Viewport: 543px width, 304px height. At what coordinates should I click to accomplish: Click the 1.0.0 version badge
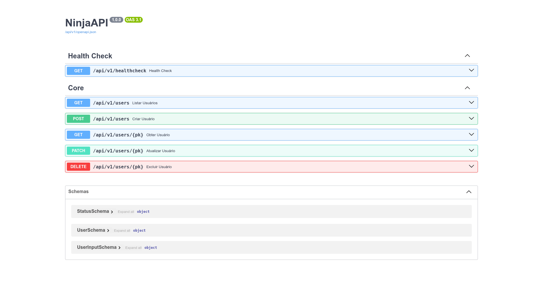116,20
